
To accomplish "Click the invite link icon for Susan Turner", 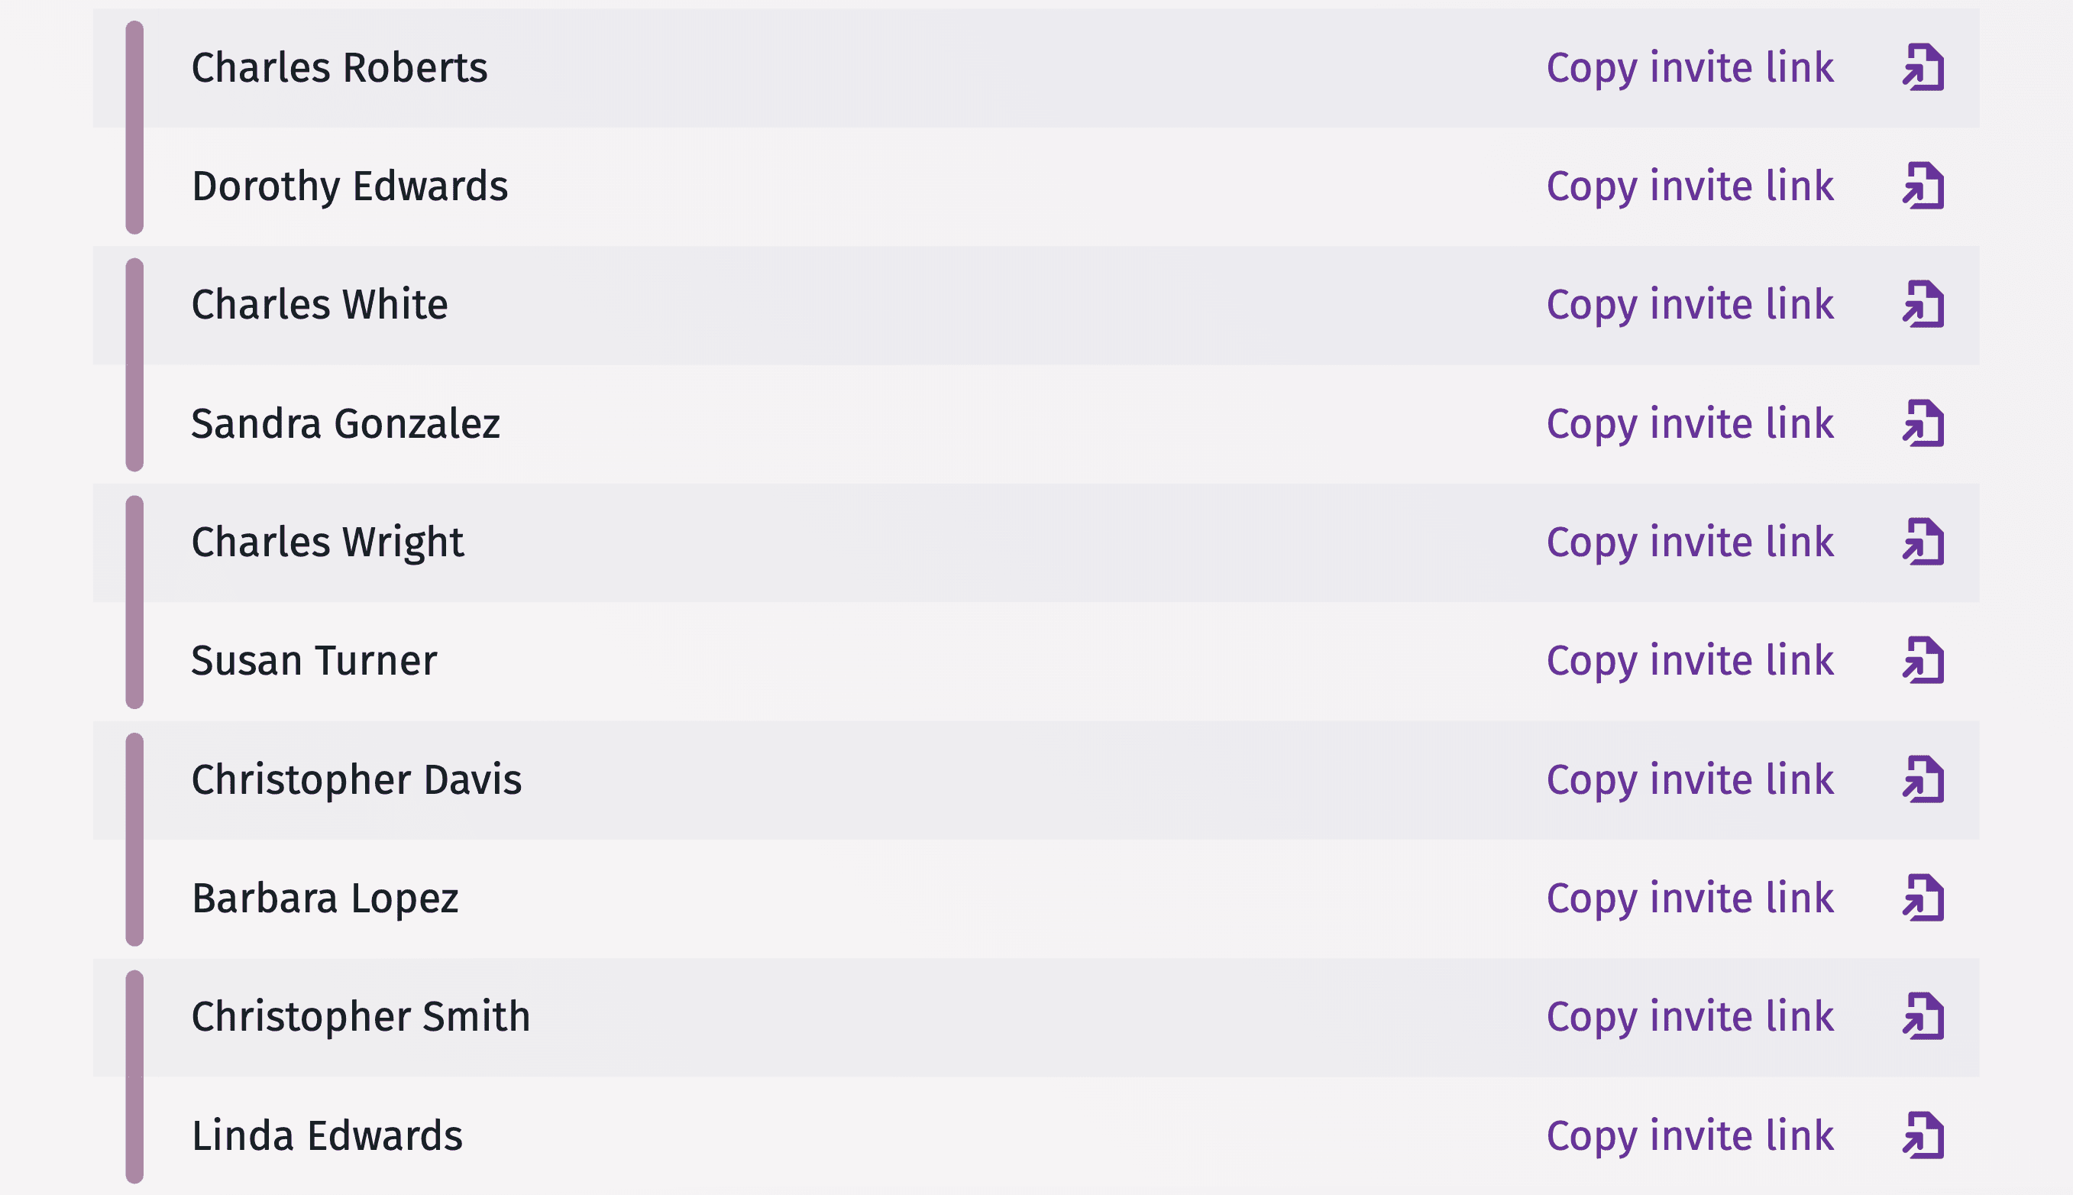I will click(x=1923, y=659).
